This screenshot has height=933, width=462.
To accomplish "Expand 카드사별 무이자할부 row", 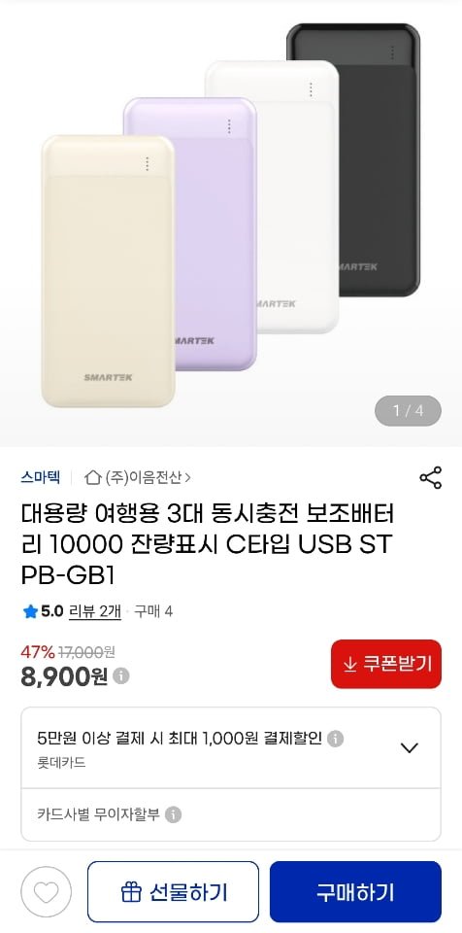I will [x=231, y=814].
